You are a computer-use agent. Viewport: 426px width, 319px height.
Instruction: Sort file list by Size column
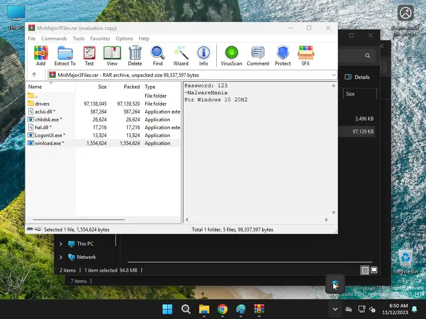(x=92, y=87)
